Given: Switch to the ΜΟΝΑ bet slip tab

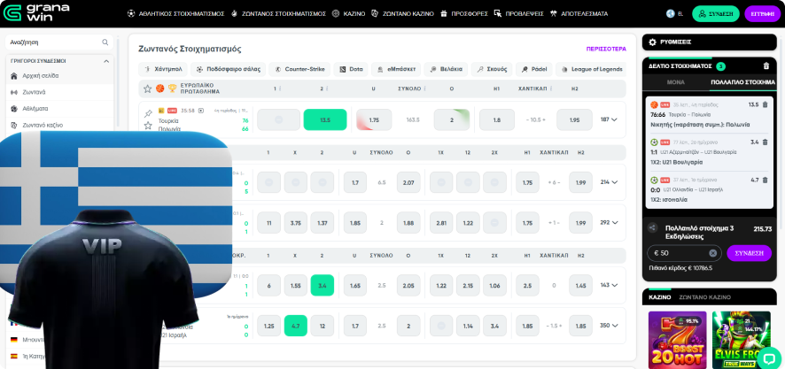Looking at the screenshot, I should 675,81.
